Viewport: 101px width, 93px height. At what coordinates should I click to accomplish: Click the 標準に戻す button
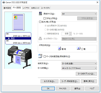coord(89,81)
